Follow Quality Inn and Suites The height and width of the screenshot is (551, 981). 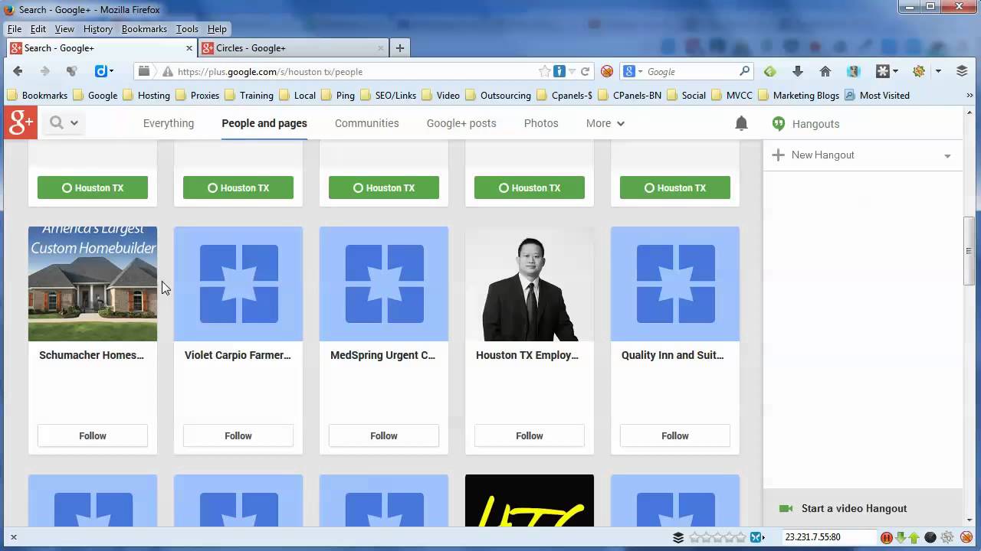click(675, 435)
